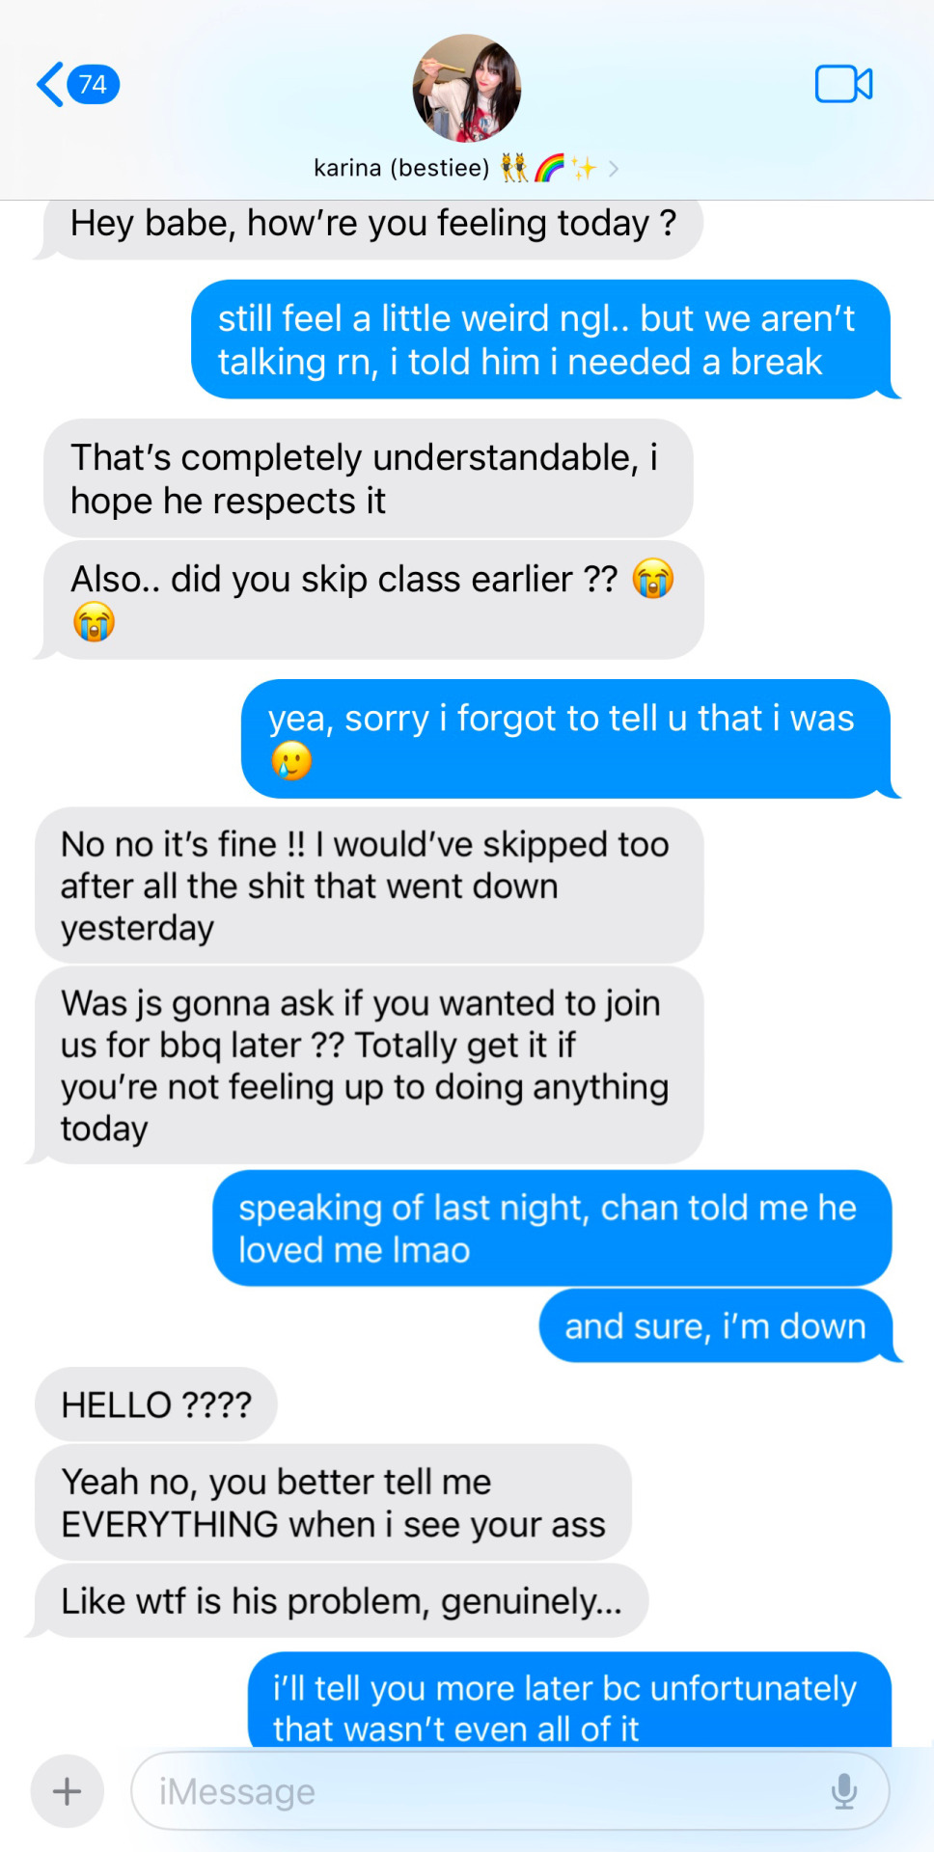Tap the teary smile emoji in blue bubble

tap(291, 761)
